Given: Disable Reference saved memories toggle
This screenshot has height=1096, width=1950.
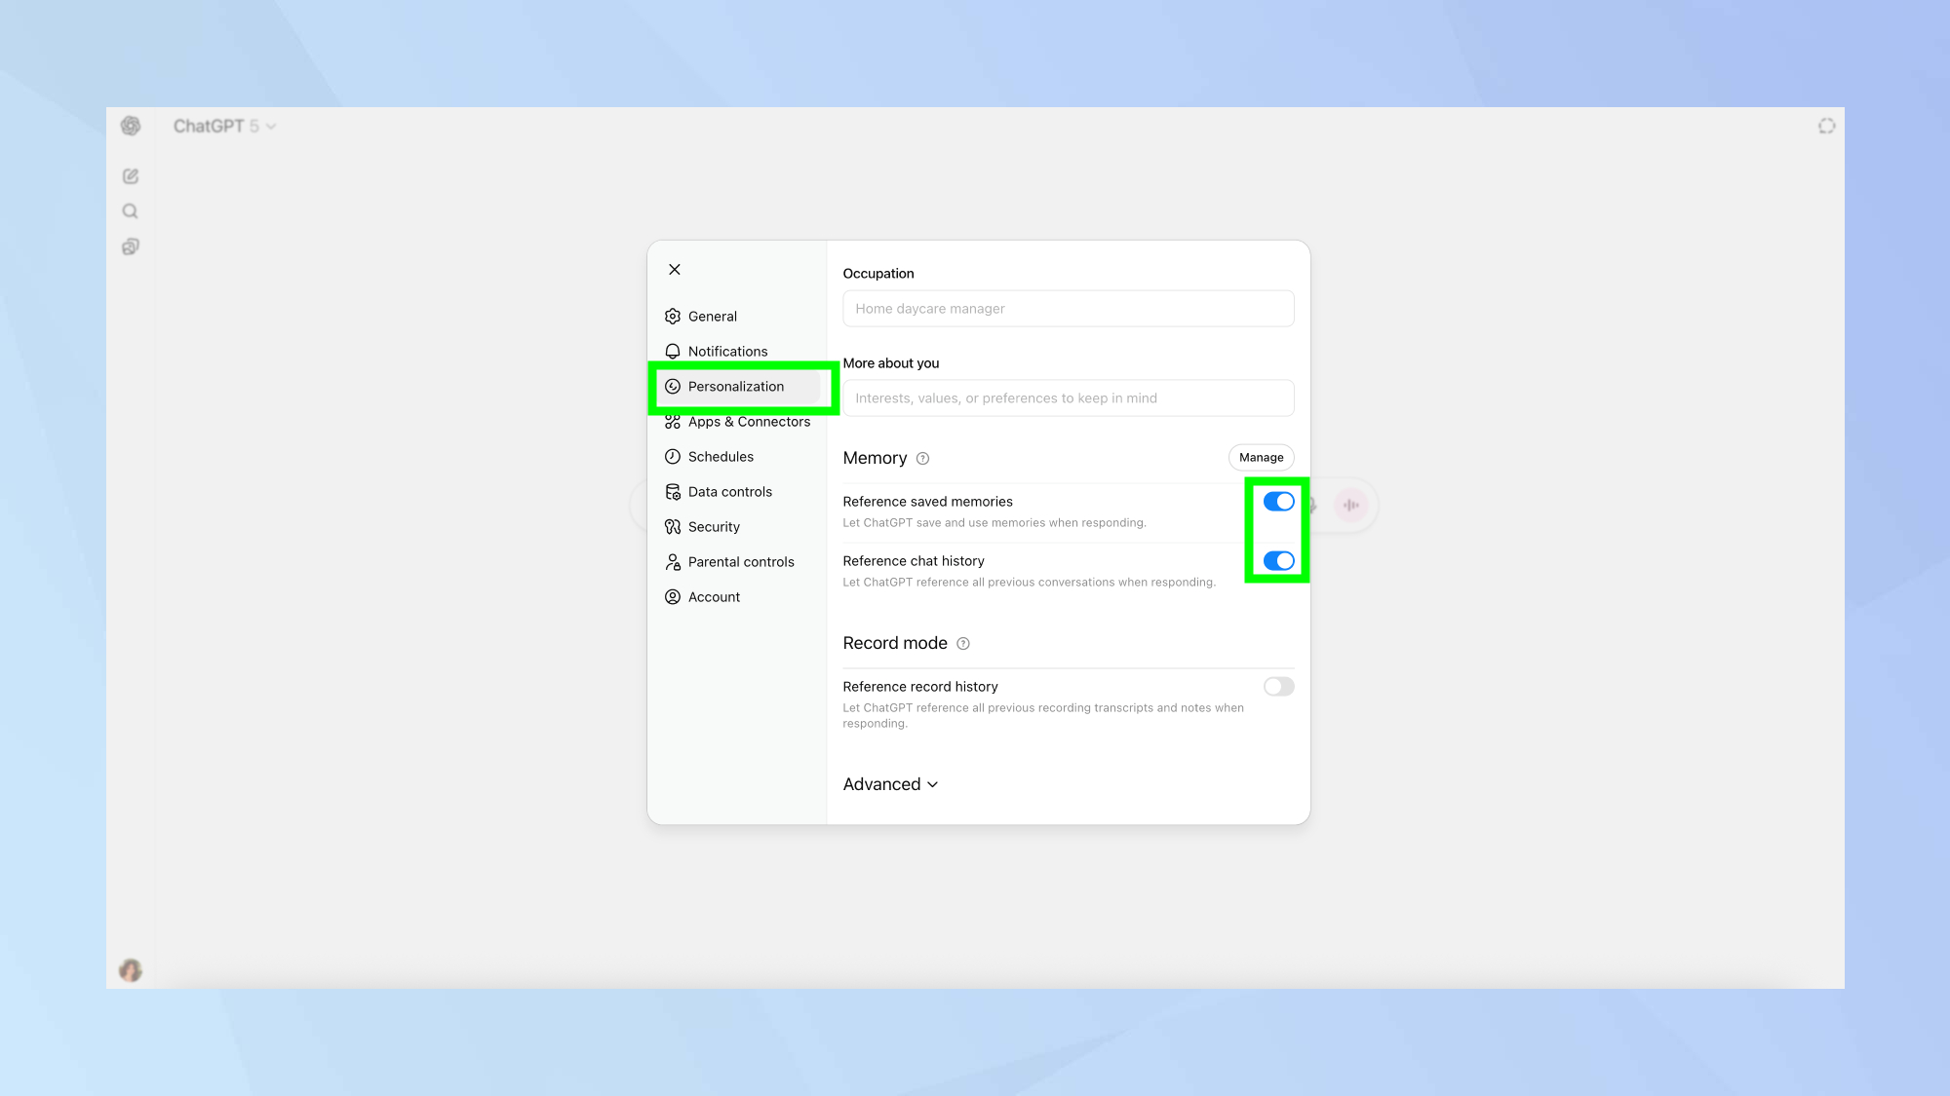Looking at the screenshot, I should [1278, 502].
